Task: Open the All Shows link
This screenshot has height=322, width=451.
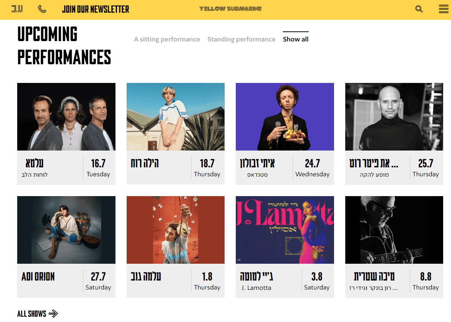Action: [x=32, y=313]
